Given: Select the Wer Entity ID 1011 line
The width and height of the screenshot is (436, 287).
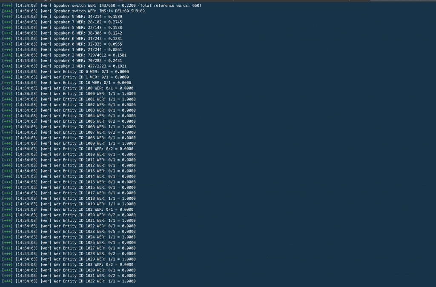Looking at the screenshot, I should coord(69,160).
